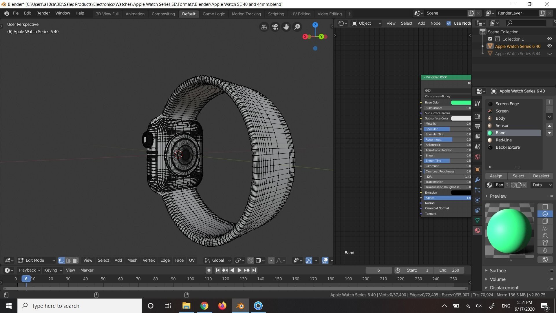The width and height of the screenshot is (556, 313).
Task: Open Object properties tab icon
Action: point(478,170)
